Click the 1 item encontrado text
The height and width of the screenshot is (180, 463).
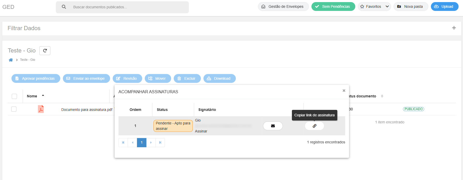(x=390, y=122)
